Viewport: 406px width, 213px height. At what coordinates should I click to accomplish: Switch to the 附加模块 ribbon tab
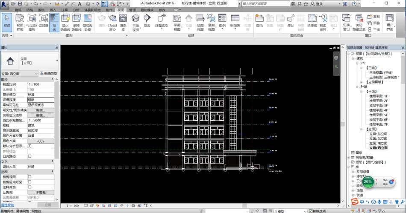[147, 10]
